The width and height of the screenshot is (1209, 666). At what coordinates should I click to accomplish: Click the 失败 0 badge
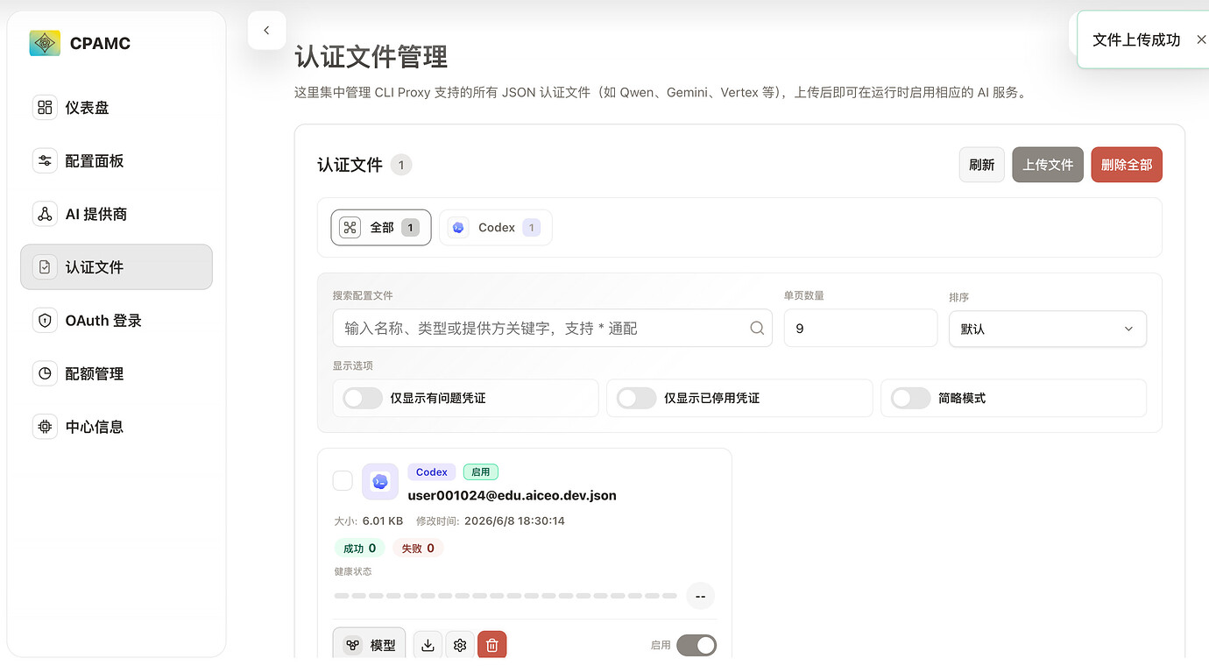418,549
